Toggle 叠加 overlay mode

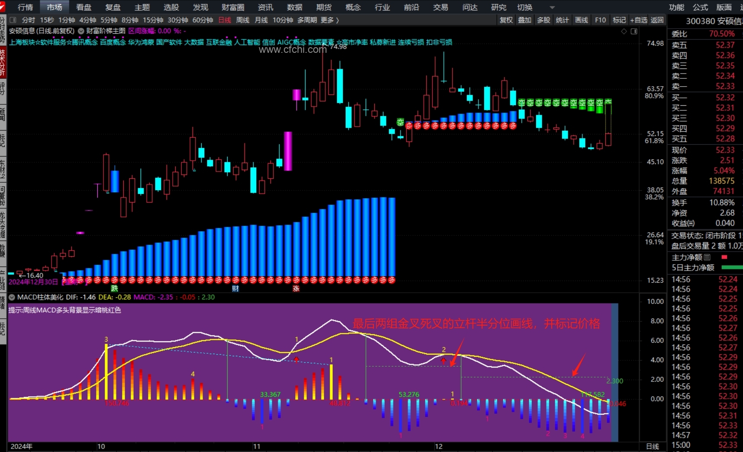(524, 20)
